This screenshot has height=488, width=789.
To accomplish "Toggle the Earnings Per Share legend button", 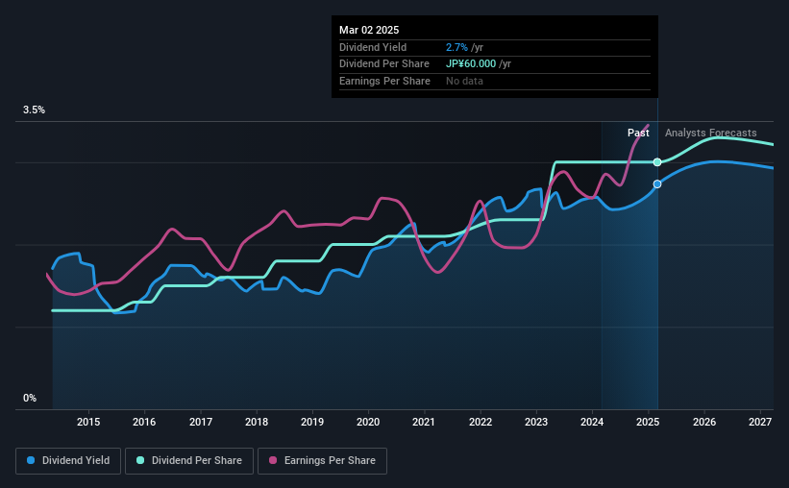I will [322, 461].
